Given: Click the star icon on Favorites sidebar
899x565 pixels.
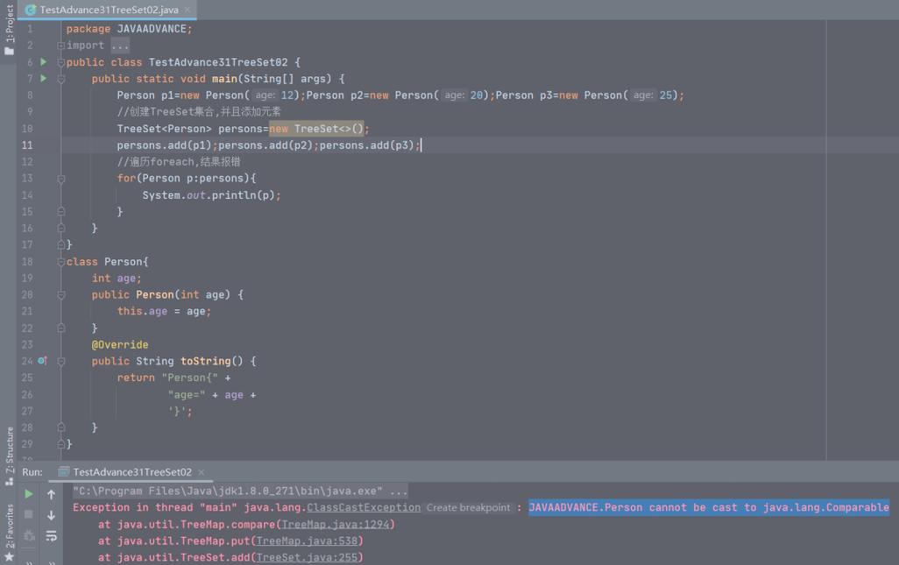Looking at the screenshot, I should click(9, 557).
